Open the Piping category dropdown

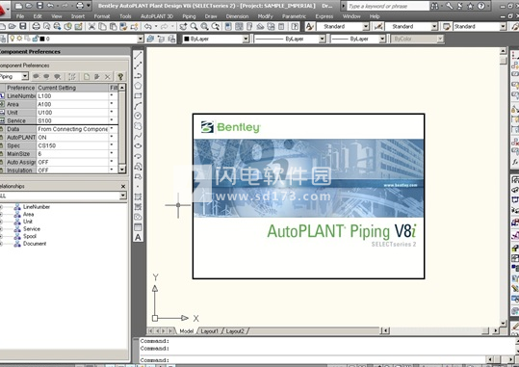click(25, 76)
